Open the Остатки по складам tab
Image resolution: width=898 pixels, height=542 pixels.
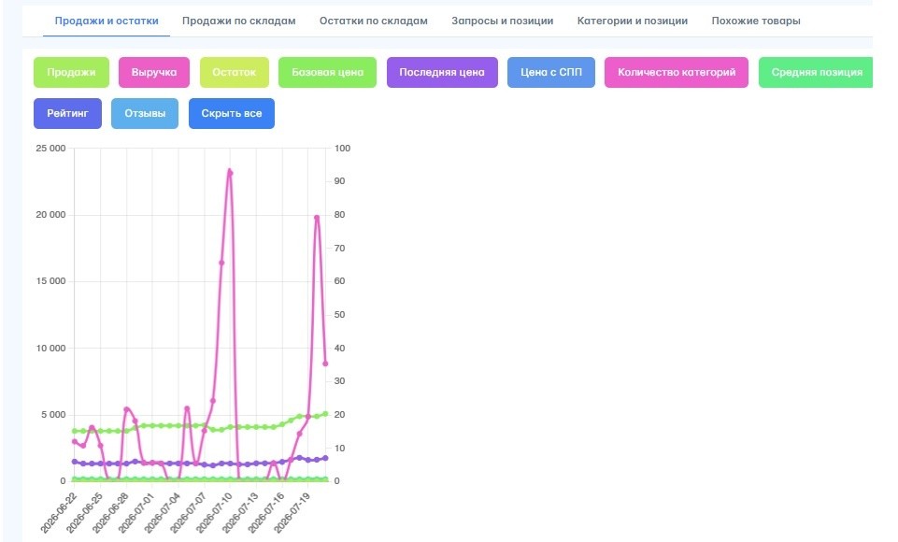click(x=374, y=21)
